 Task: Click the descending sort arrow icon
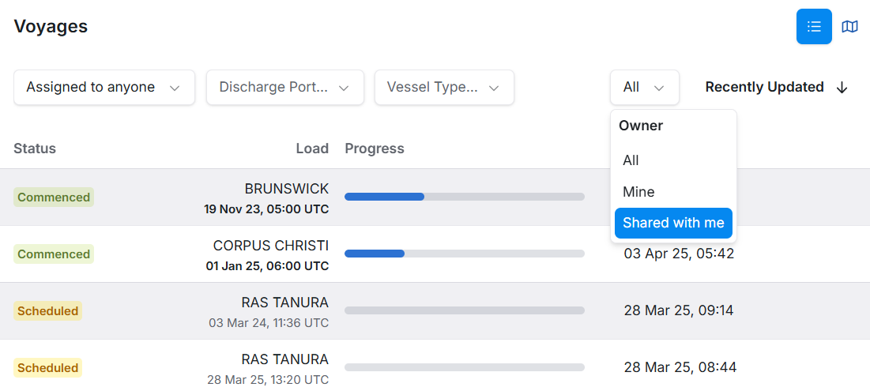(x=842, y=88)
